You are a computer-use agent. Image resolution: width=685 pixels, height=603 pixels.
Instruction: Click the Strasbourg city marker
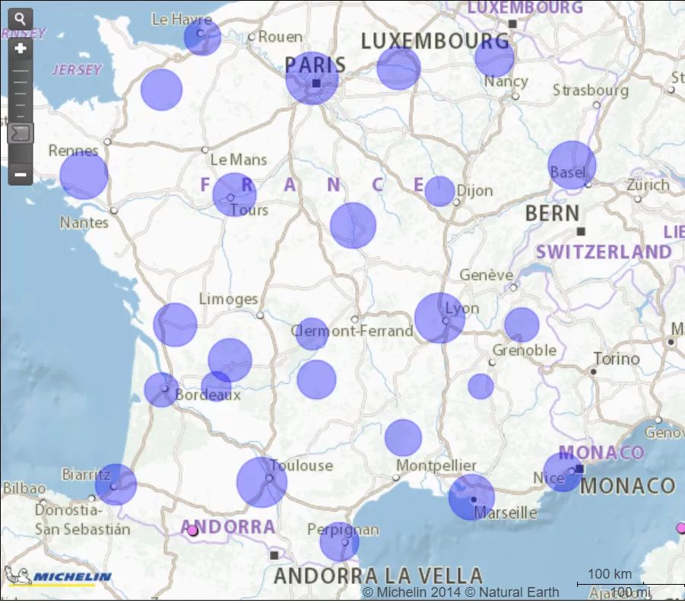point(596,105)
